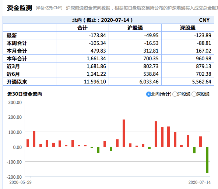The image size is (218, 189).
Task: Click the large green bar at 2020-07-14
Action: pyautogui.click(x=207, y=160)
